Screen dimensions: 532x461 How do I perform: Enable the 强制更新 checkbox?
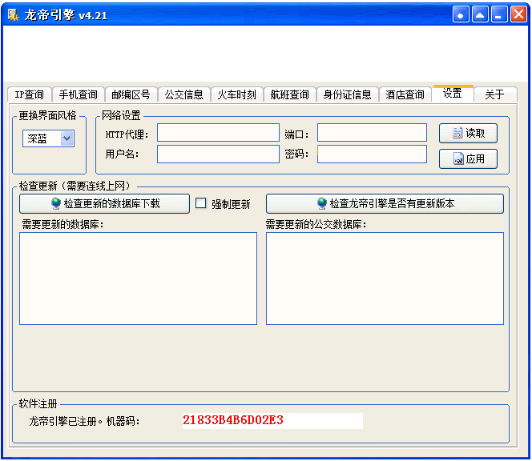tap(201, 203)
